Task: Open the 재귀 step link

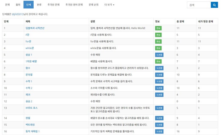Action: [28, 95]
